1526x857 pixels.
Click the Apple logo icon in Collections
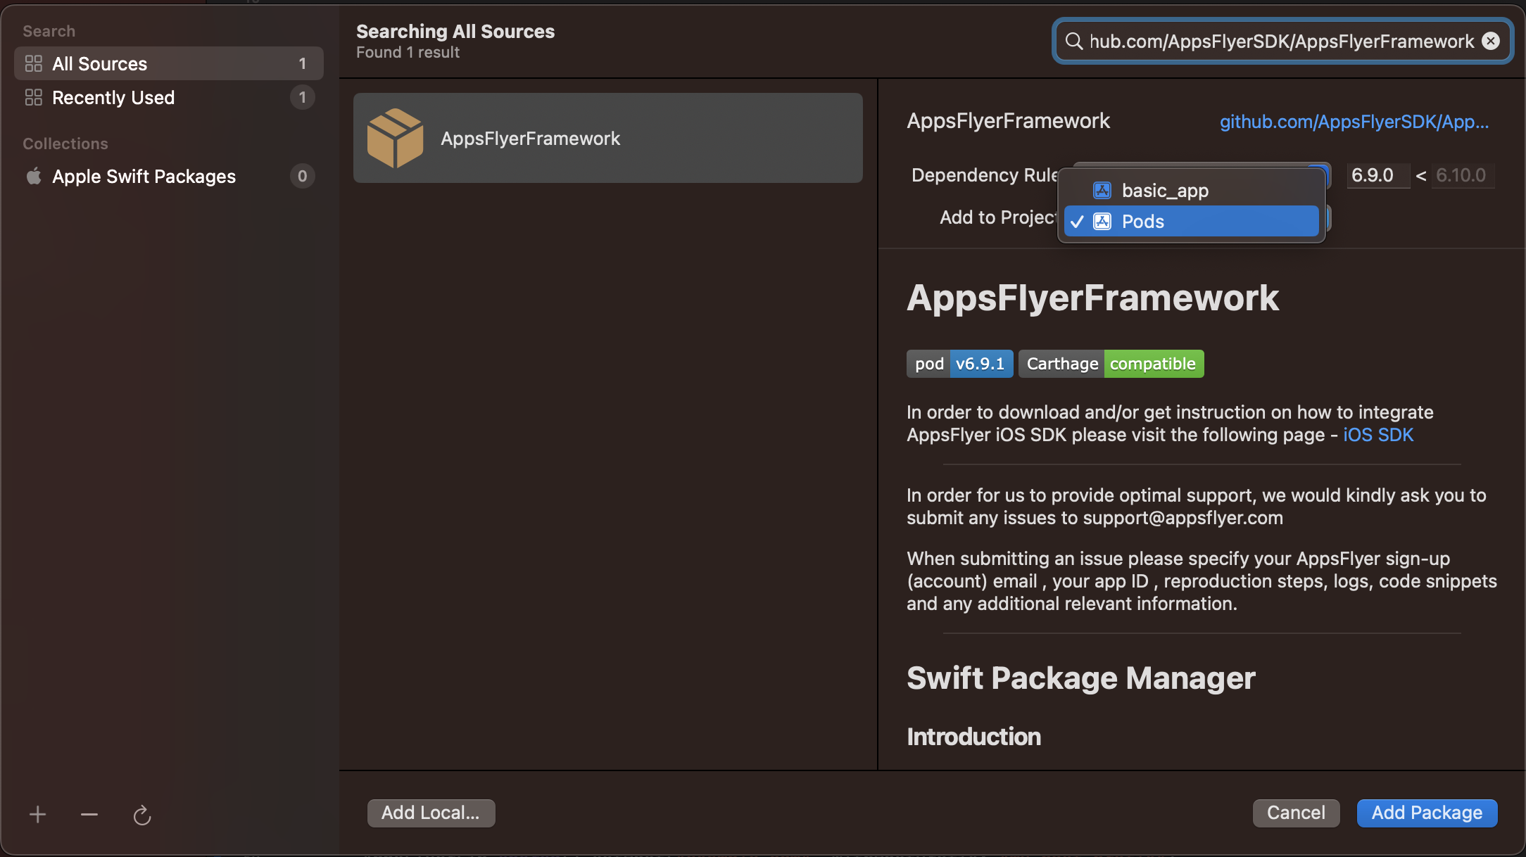coord(34,176)
